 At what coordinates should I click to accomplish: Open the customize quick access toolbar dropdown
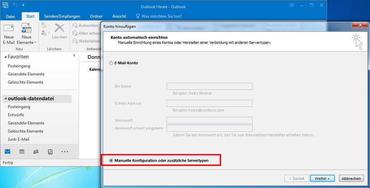[23, 5]
